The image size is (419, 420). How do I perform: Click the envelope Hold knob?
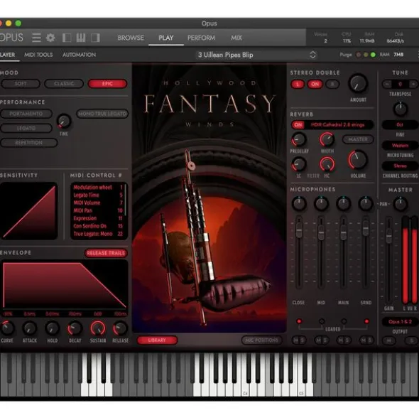(x=53, y=328)
